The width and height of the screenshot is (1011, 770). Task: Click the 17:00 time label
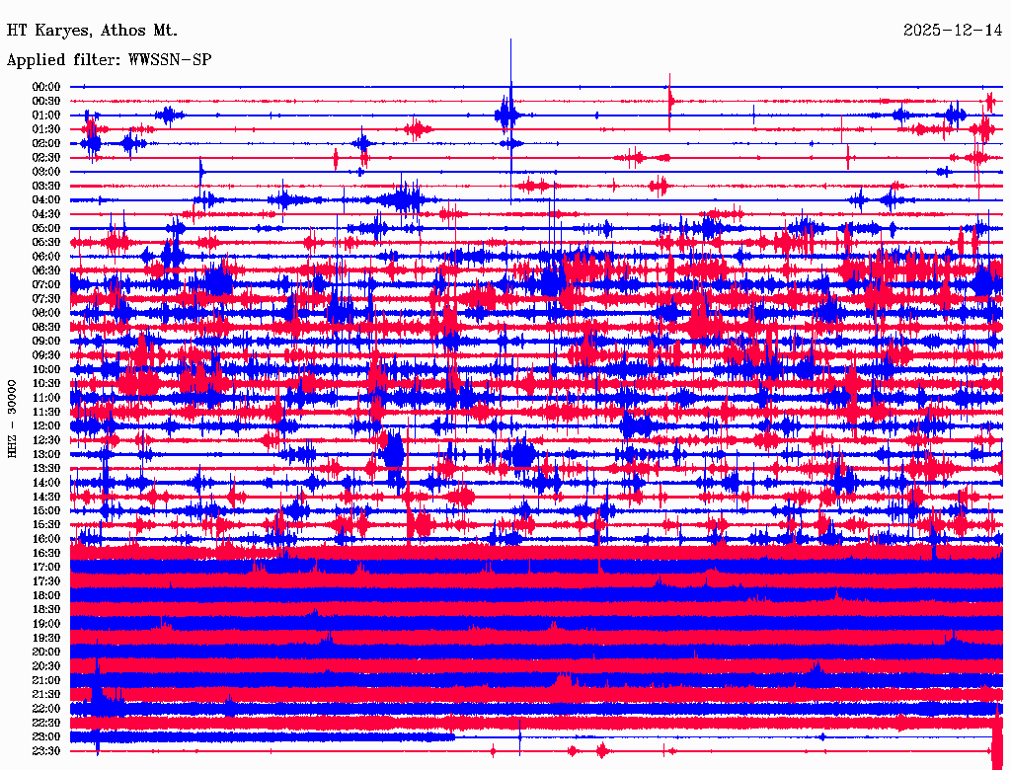pyautogui.click(x=46, y=567)
